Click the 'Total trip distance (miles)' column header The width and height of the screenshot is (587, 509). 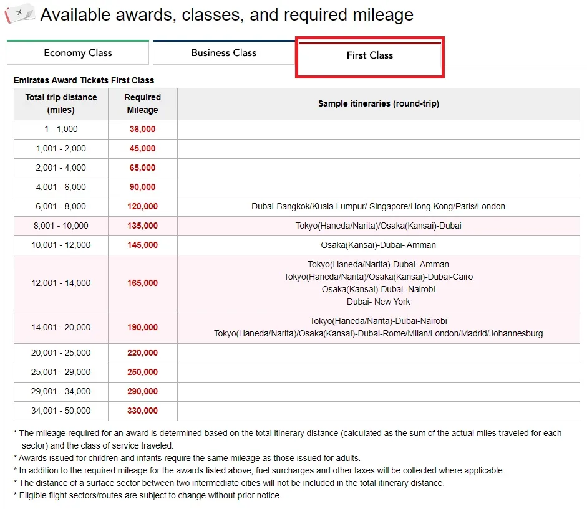click(61, 103)
